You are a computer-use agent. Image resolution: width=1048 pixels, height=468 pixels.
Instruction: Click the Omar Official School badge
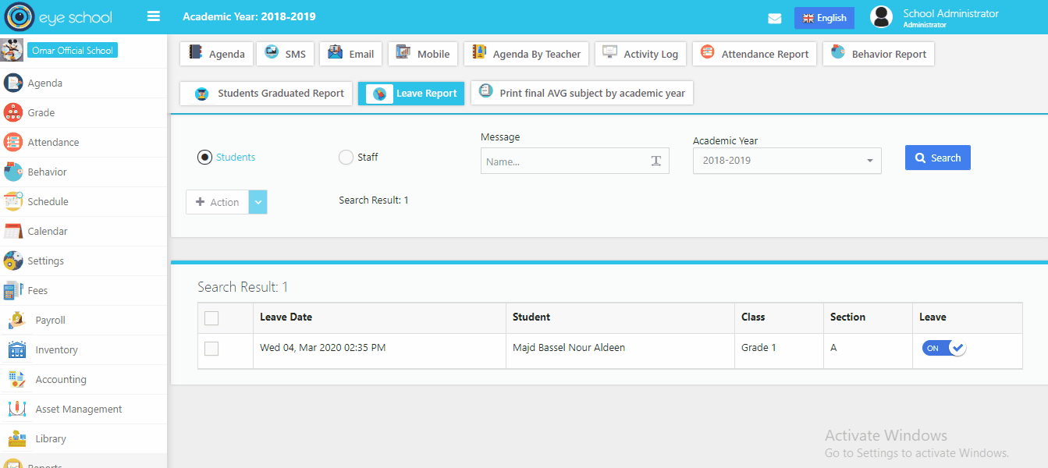coord(73,51)
